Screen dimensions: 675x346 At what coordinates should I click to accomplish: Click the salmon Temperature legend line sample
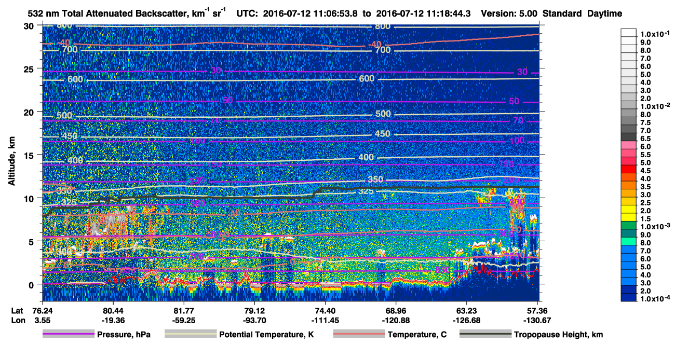pyautogui.click(x=359, y=335)
